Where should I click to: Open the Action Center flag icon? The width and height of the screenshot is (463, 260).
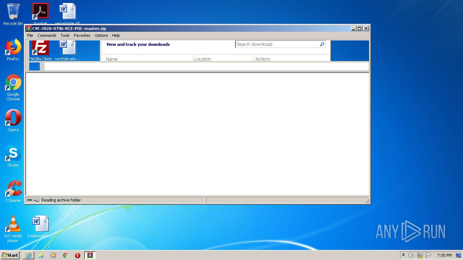point(428,255)
